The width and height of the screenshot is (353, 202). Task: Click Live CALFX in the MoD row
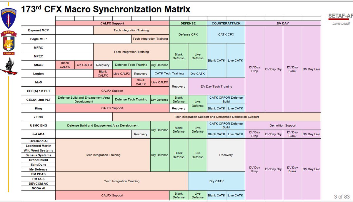click(x=160, y=82)
